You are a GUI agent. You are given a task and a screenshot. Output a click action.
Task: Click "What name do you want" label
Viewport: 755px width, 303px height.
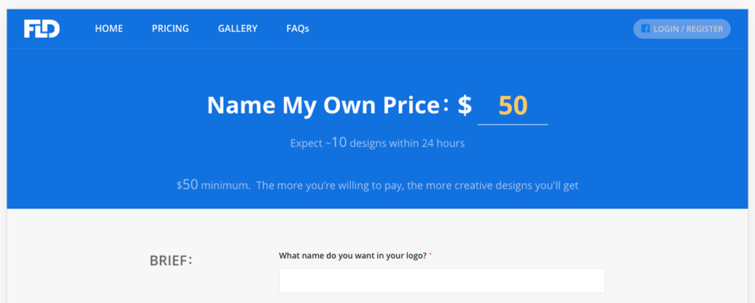point(351,256)
